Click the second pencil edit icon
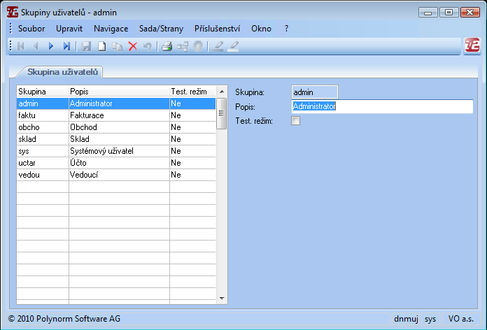The height and width of the screenshot is (330, 487). click(x=233, y=46)
